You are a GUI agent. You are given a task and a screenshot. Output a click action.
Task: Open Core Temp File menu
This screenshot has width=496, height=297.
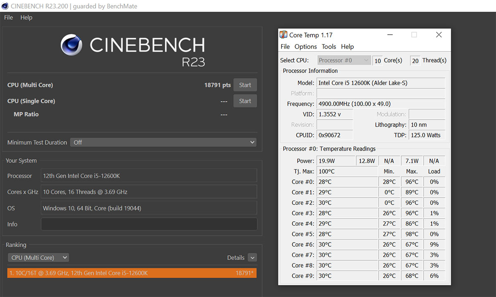coord(285,47)
